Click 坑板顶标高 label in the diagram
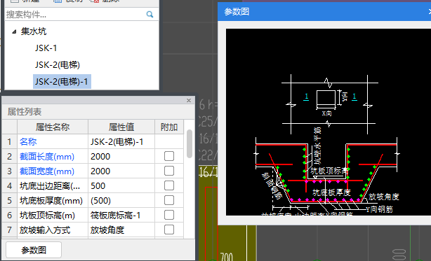This screenshot has width=431, height=261. point(329,171)
